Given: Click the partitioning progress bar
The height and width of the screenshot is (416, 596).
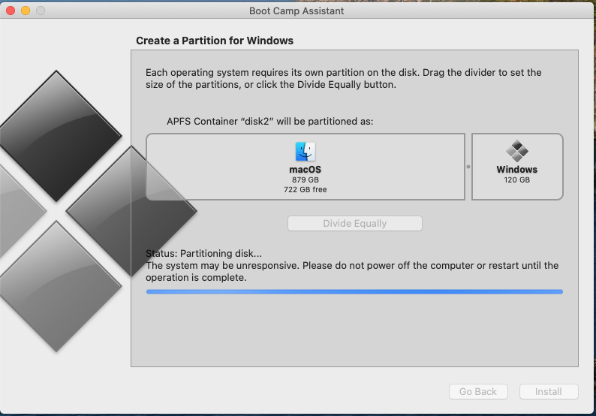Looking at the screenshot, I should pyautogui.click(x=354, y=291).
